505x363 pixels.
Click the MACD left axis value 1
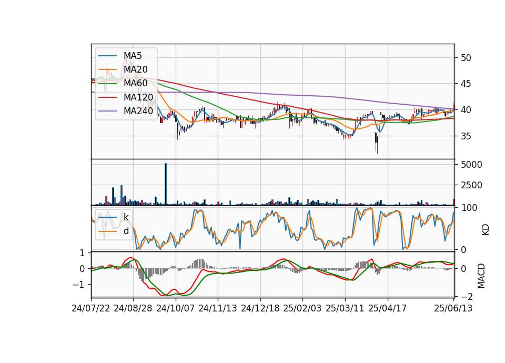[82, 253]
